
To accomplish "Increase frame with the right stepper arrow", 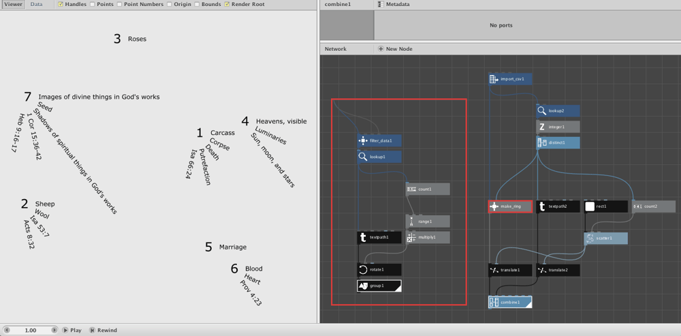I will click(54, 331).
